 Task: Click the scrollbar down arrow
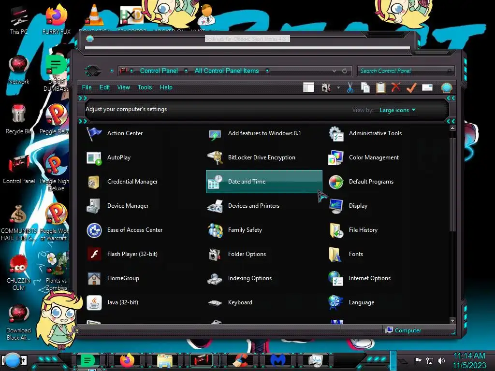452,320
